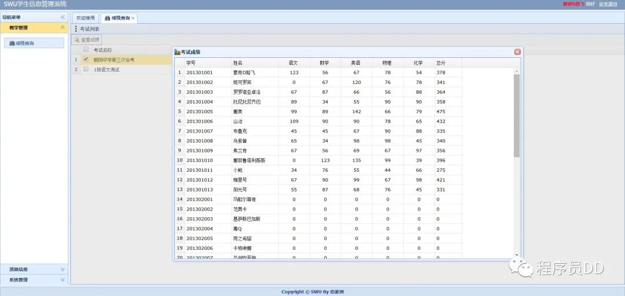This screenshot has height=296, width=625.
Task: Click the 英语 column header
Action: pyautogui.click(x=356, y=63)
